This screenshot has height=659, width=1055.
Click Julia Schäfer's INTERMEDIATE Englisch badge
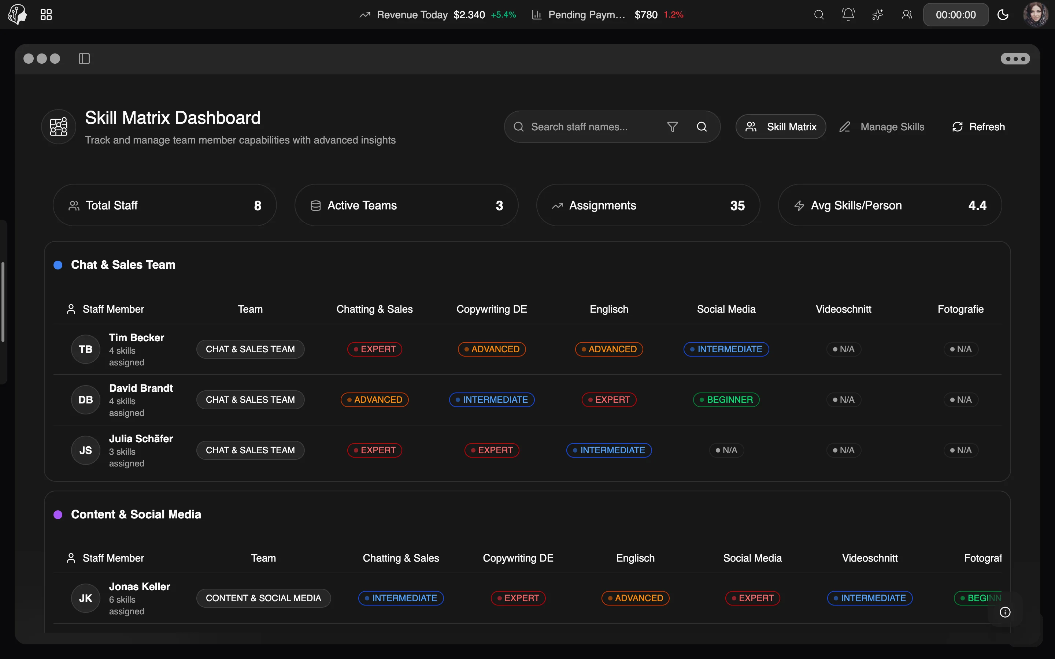click(609, 450)
